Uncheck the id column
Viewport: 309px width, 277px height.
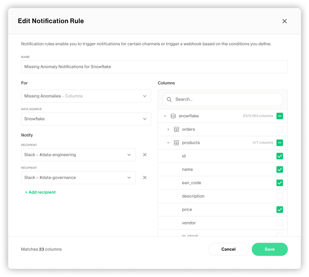tap(280, 156)
